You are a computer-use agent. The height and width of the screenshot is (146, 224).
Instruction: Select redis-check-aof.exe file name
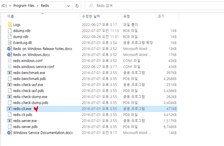(28, 85)
